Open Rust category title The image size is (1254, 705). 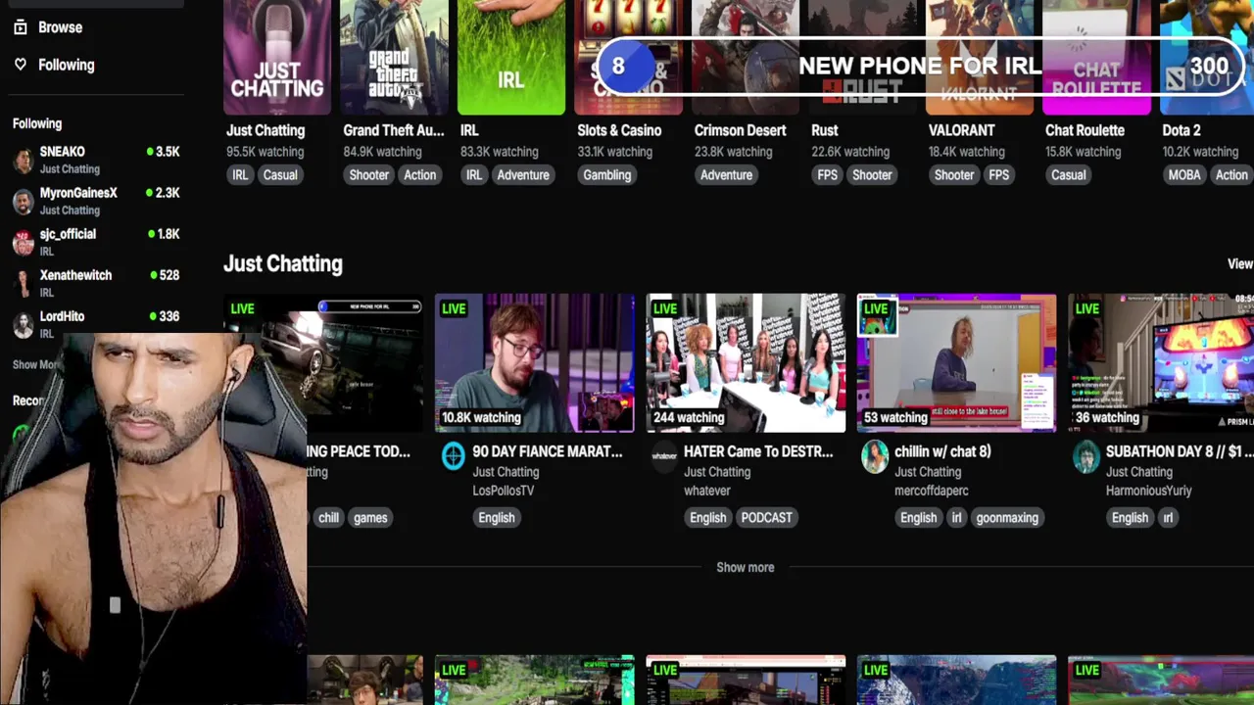(x=825, y=130)
